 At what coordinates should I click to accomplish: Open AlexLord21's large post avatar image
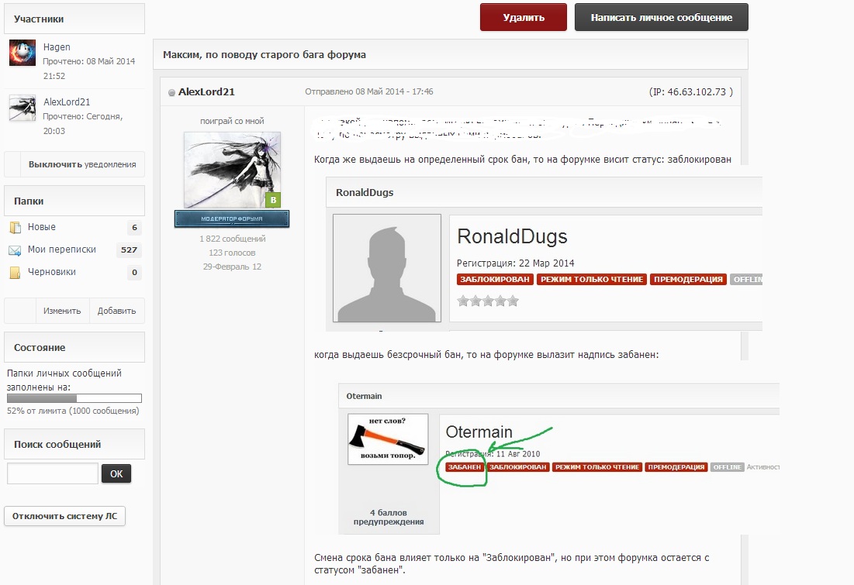coord(232,170)
